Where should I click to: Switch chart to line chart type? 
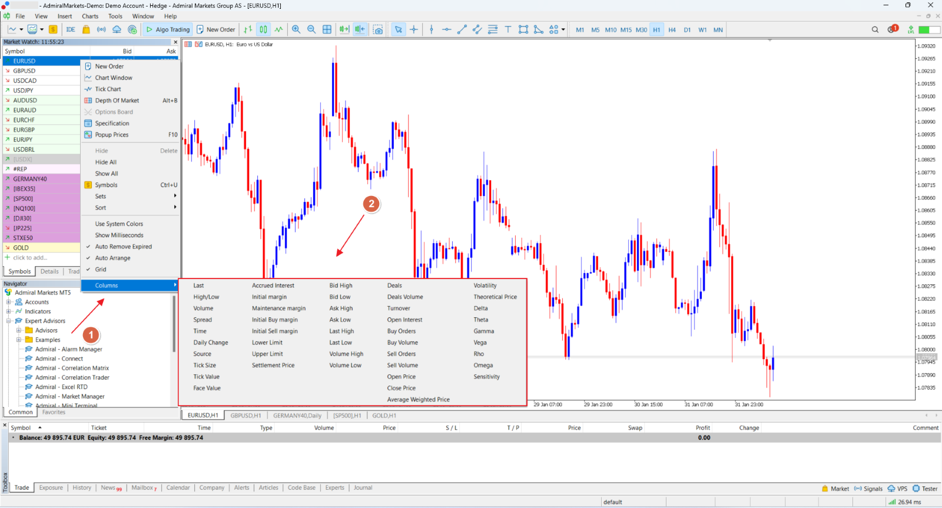(278, 29)
